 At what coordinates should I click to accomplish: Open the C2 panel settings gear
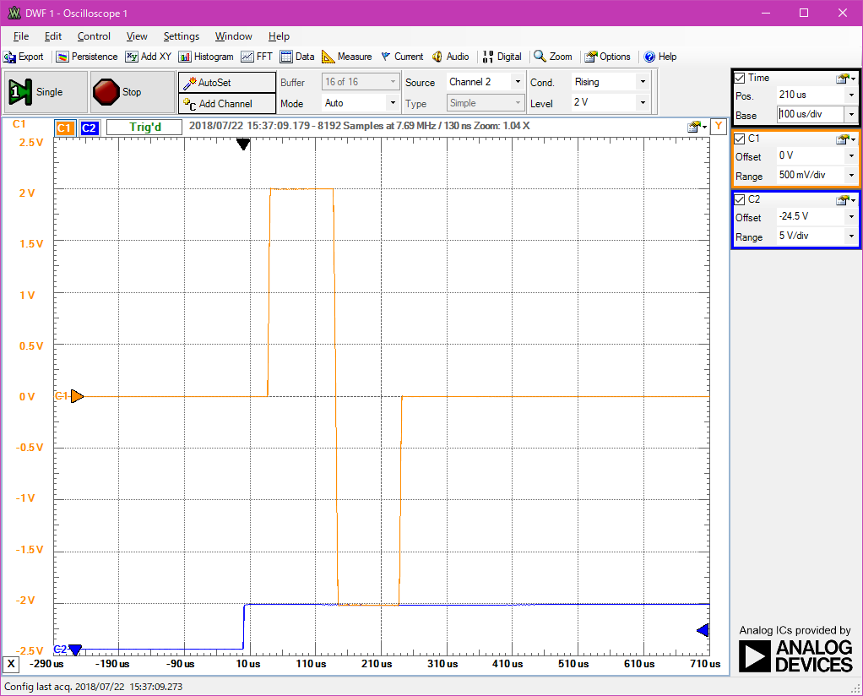pyautogui.click(x=846, y=200)
